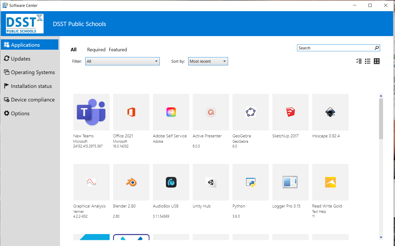Click the Read Write Gold name
The image size is (395, 246).
click(x=327, y=206)
